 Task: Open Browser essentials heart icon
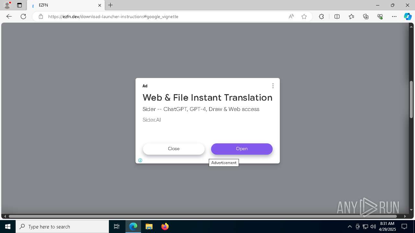point(380,17)
